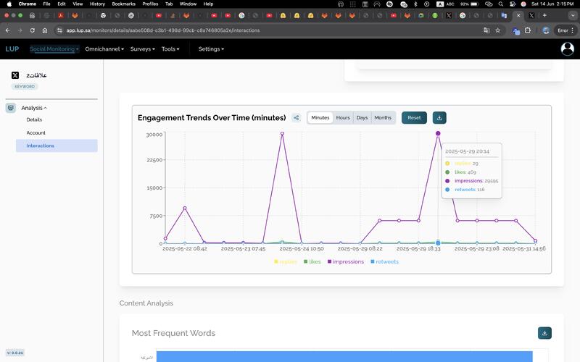This screenshot has width=580, height=362.
Task: Download the Most Frequent Words chart
Action: [x=544, y=333]
